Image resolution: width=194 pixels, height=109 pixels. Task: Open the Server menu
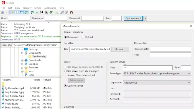pos(38,8)
